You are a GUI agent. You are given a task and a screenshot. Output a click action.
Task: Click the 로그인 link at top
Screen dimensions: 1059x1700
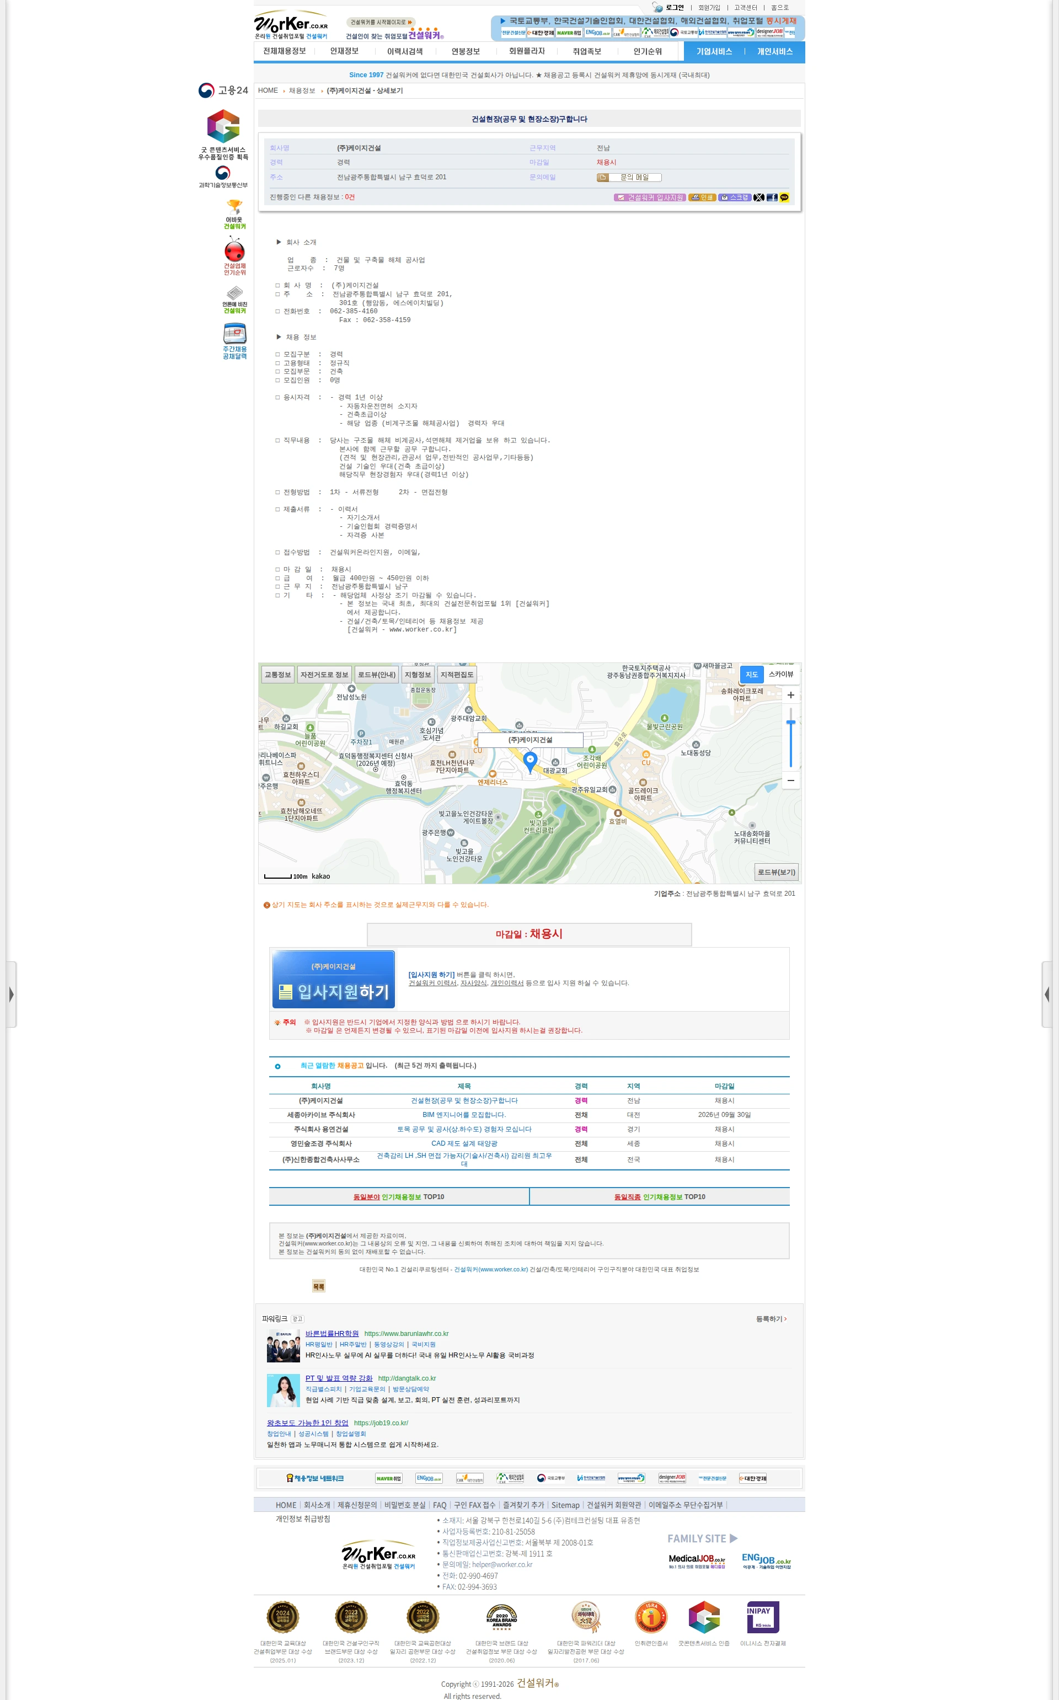[674, 8]
